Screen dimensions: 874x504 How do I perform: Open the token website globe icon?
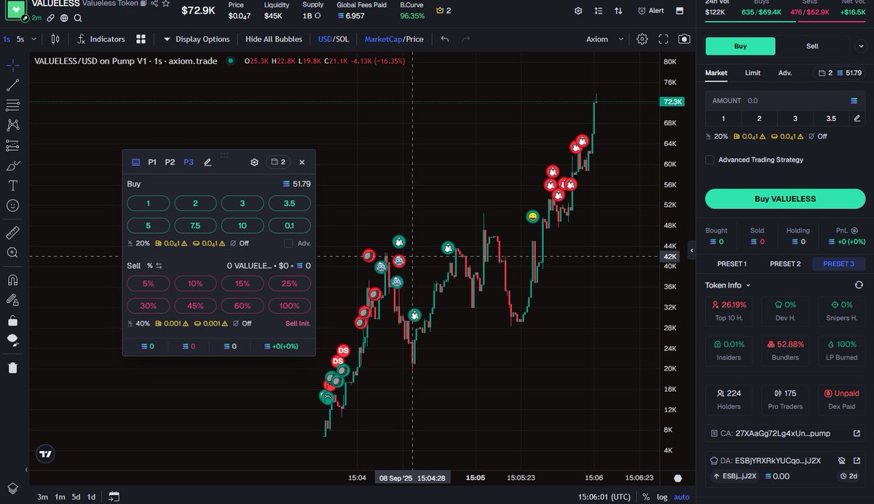pyautogui.click(x=65, y=17)
